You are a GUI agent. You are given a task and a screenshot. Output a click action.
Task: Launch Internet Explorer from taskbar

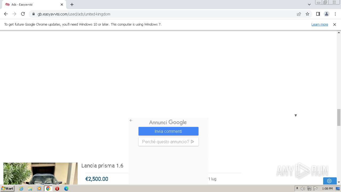coord(21,189)
